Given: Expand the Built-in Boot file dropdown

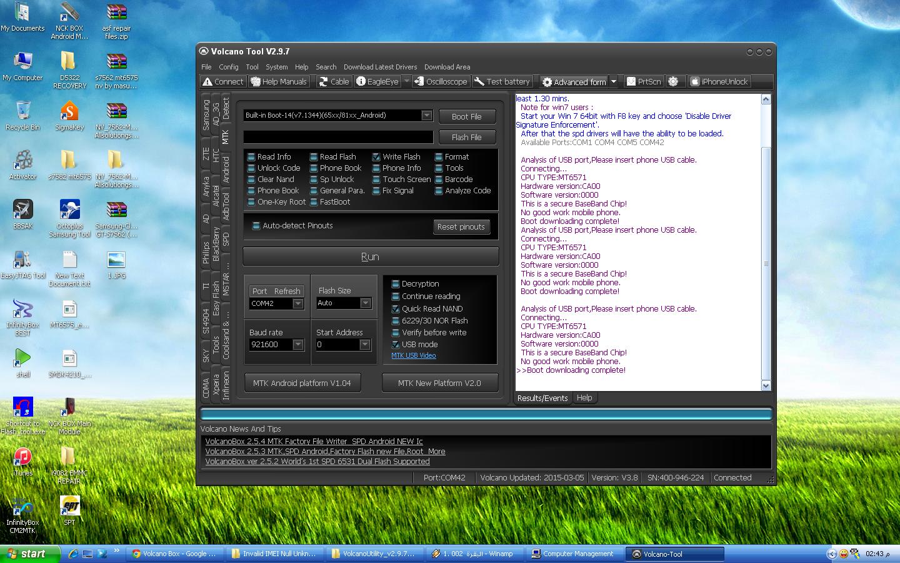Looking at the screenshot, I should pos(426,116).
